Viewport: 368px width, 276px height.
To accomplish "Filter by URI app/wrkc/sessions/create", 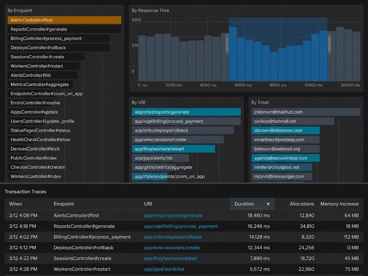I will click(x=178, y=139).
